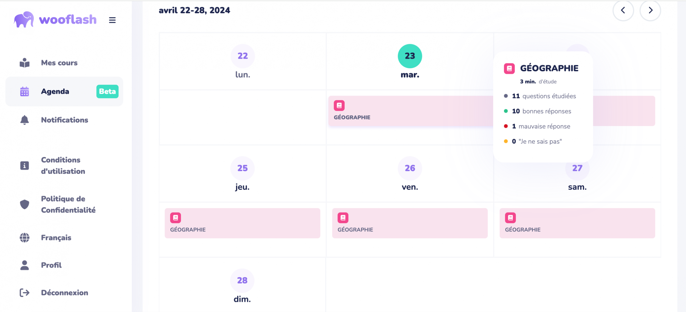The image size is (686, 312).
Task: Collapse sidebar with hamburger menu icon
Action: click(112, 20)
